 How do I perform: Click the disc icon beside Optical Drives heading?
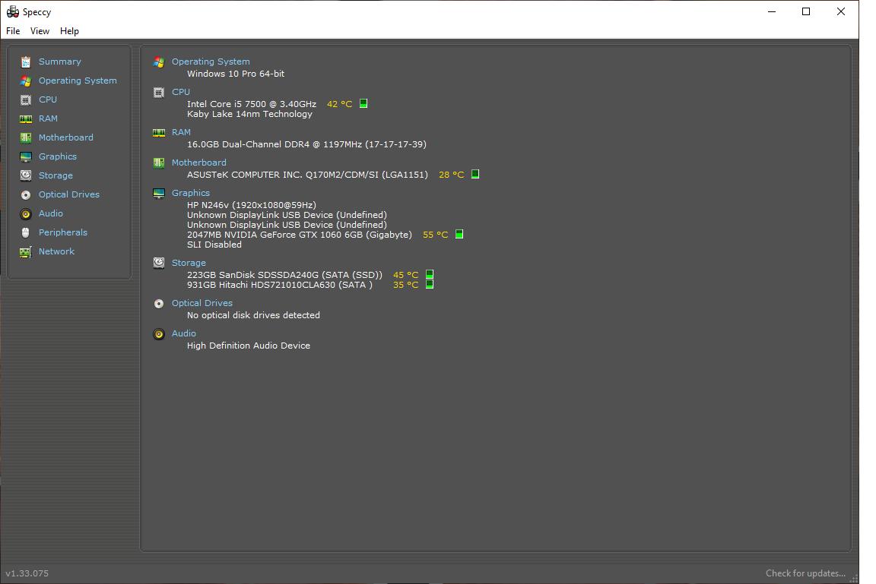(159, 304)
